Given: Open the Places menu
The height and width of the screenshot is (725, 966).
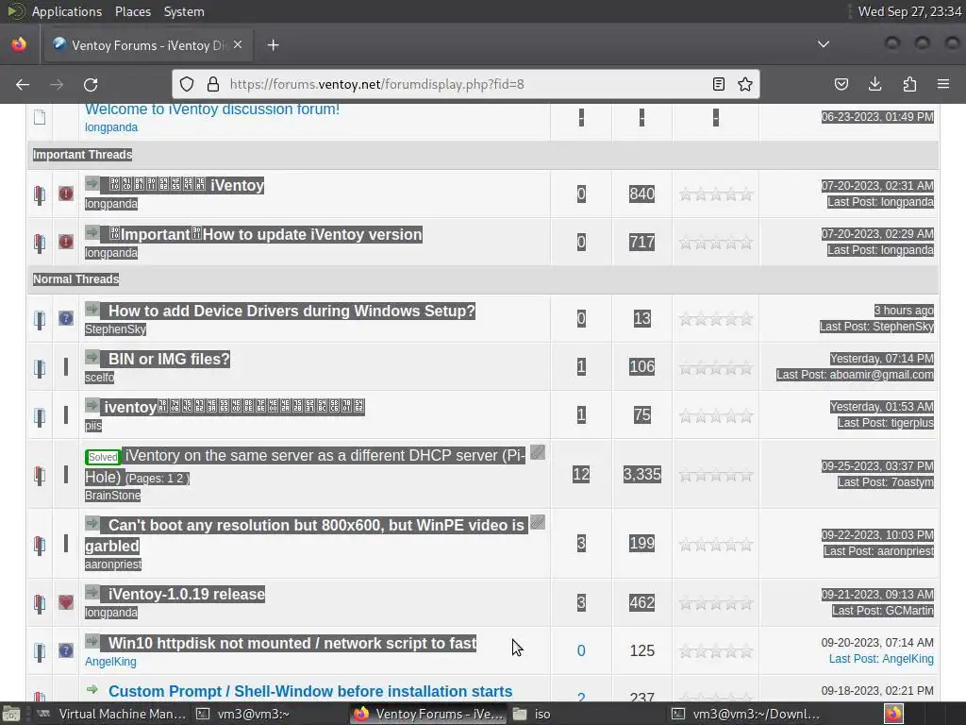Looking at the screenshot, I should [x=133, y=11].
